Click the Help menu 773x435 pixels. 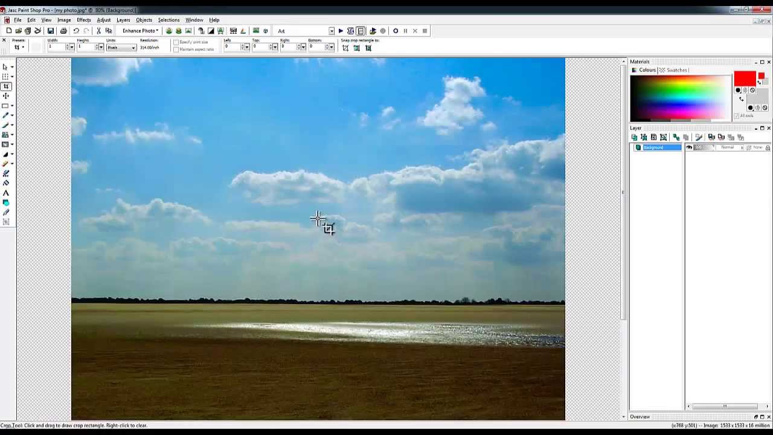[x=214, y=20]
